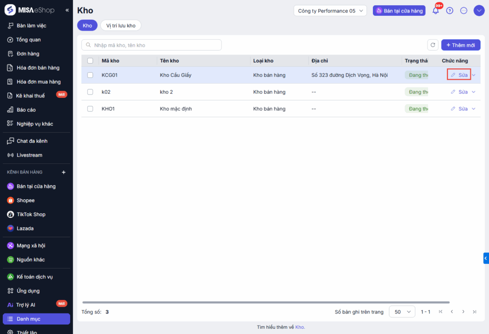Click the warehouse search input field
The image size is (489, 334).
point(151,45)
